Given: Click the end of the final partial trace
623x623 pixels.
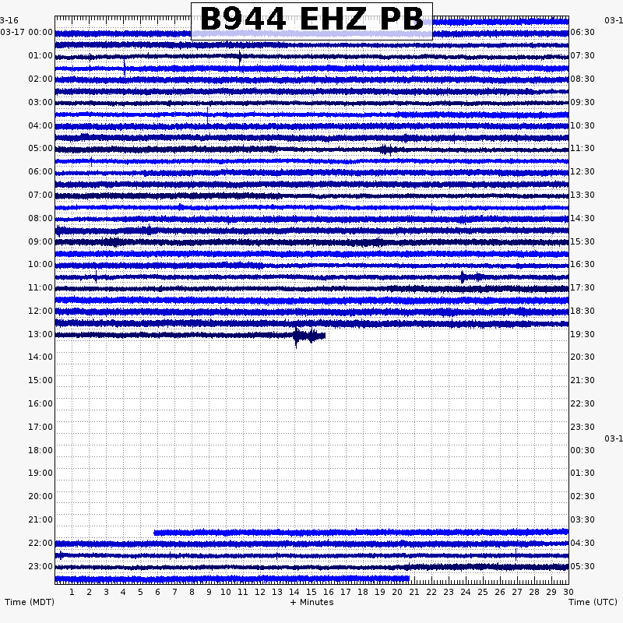Looking at the screenshot, I should point(409,579).
